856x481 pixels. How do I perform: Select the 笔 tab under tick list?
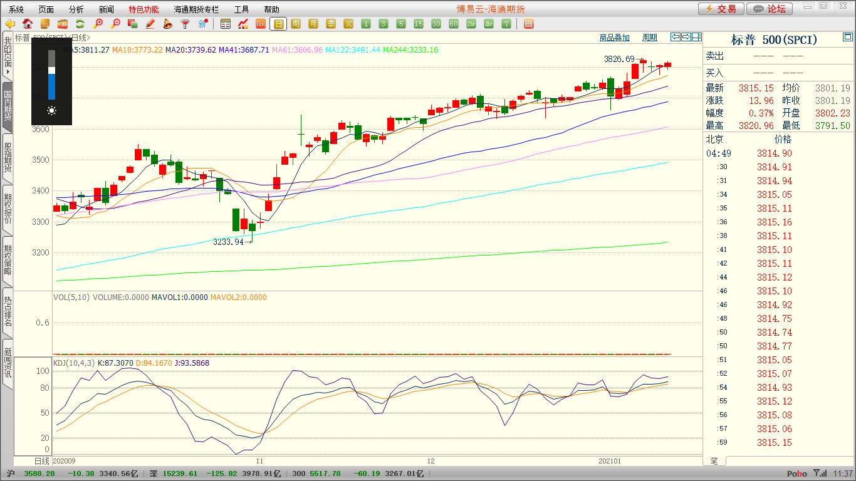714,460
